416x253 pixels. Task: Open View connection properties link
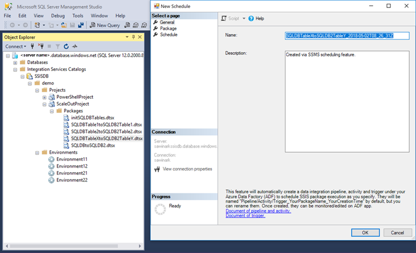pos(187,169)
